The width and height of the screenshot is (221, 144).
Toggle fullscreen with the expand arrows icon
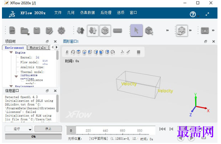coord(207,14)
